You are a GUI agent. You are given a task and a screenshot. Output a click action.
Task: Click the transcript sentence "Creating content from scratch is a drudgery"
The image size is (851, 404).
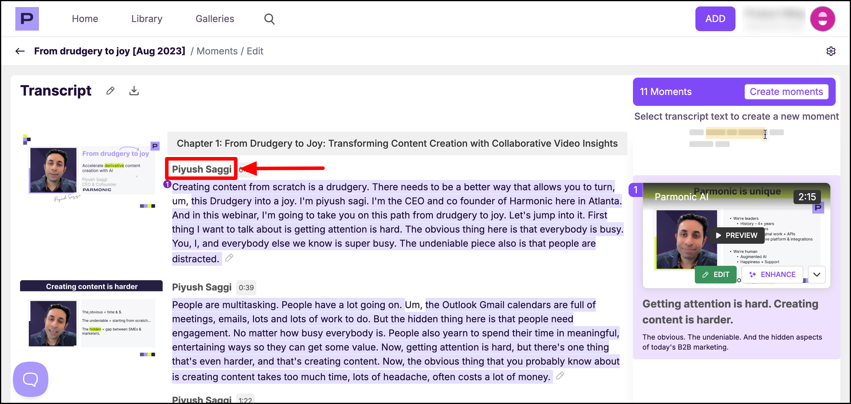271,187
